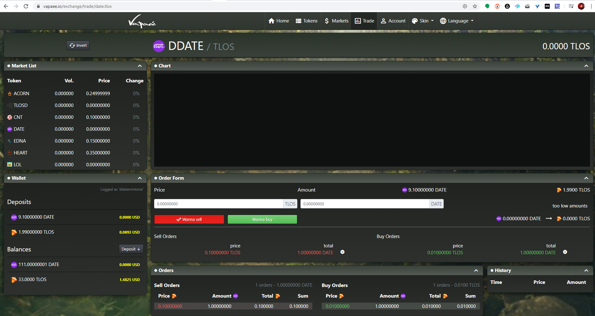Click the browser bookmark star icon
The width and height of the screenshot is (595, 316).
tap(475, 6)
